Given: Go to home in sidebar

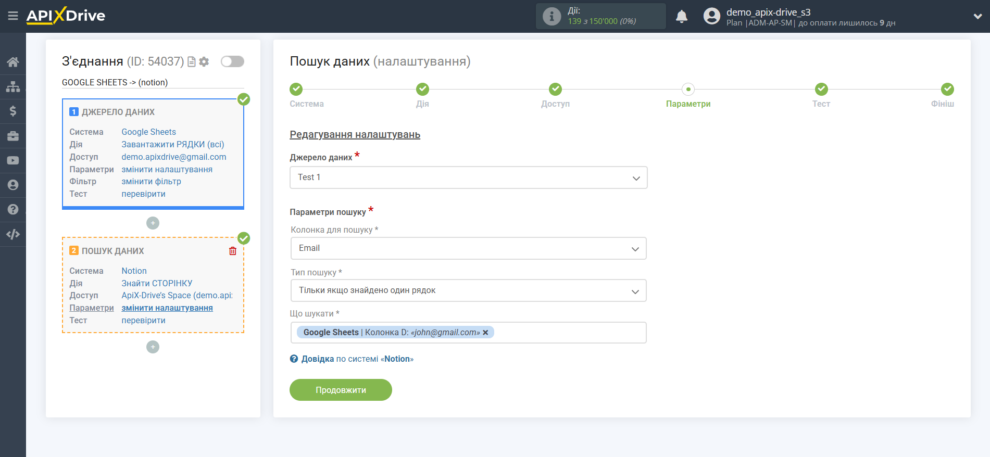Looking at the screenshot, I should [x=13, y=62].
